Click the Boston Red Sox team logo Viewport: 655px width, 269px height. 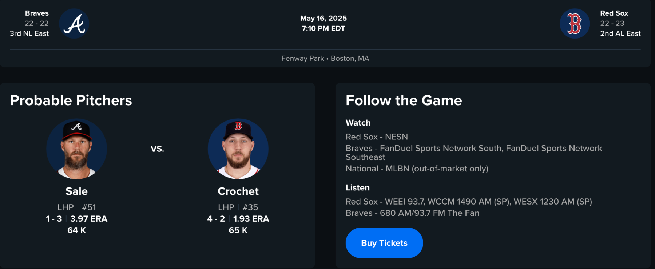click(575, 24)
